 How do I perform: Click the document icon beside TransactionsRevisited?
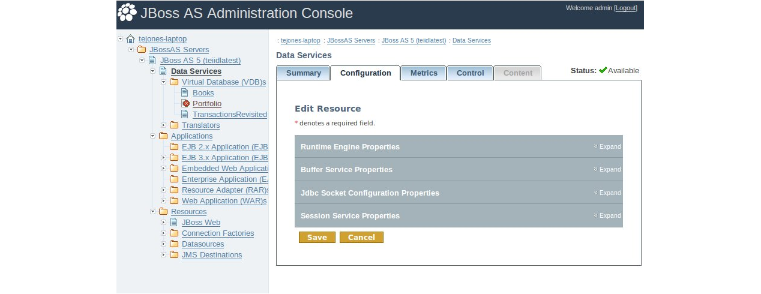[x=185, y=115]
